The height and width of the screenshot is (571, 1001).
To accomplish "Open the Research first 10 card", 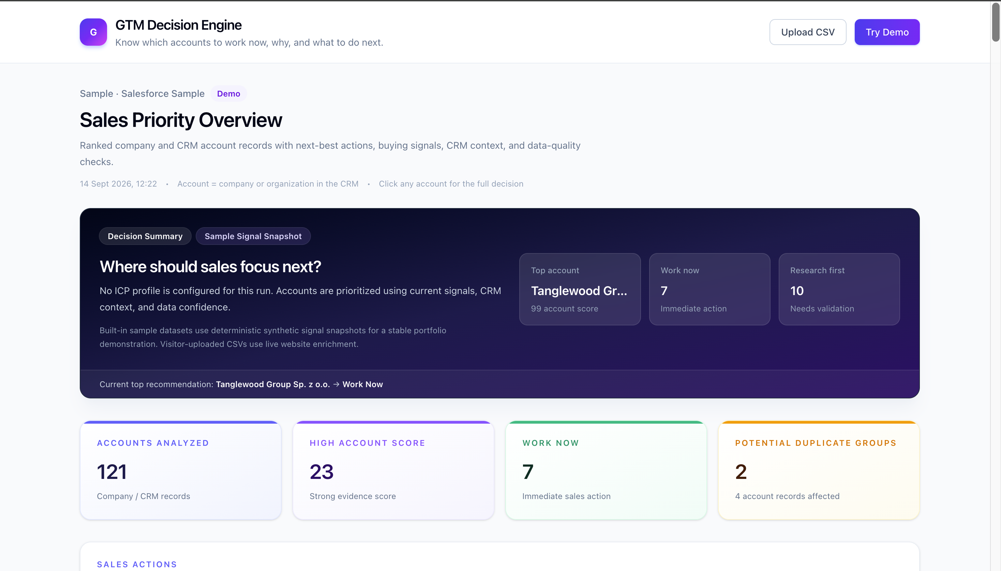I will coord(839,289).
